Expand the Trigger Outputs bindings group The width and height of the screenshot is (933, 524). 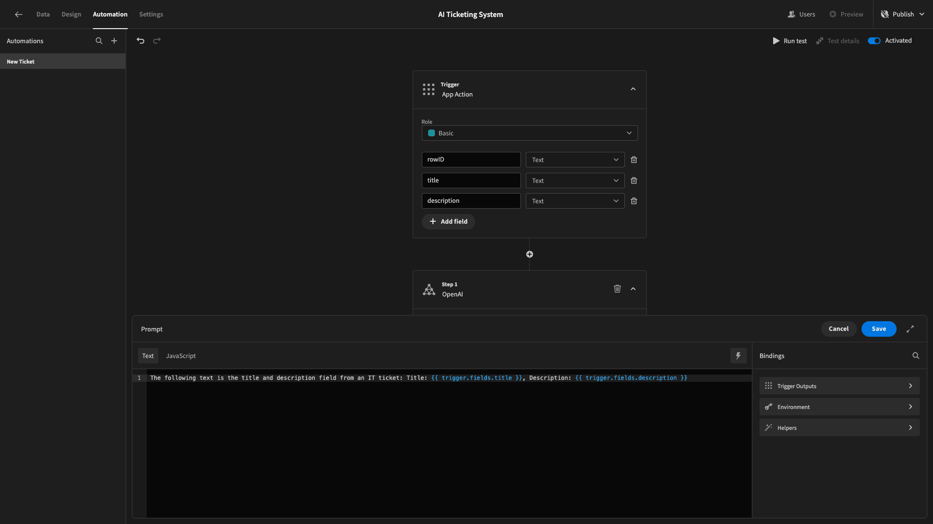click(839, 386)
